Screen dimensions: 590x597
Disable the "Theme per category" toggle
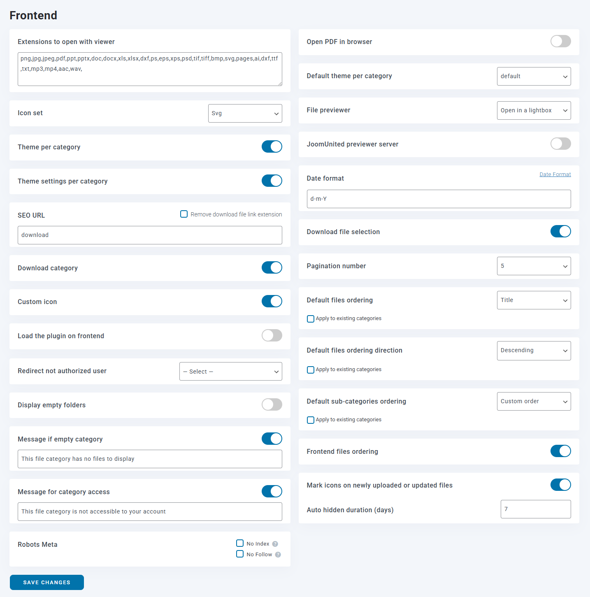click(272, 146)
